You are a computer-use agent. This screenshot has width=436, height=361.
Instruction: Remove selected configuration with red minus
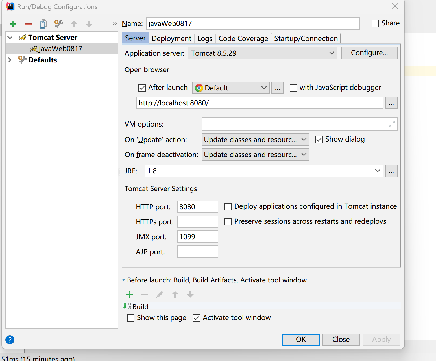[28, 24]
